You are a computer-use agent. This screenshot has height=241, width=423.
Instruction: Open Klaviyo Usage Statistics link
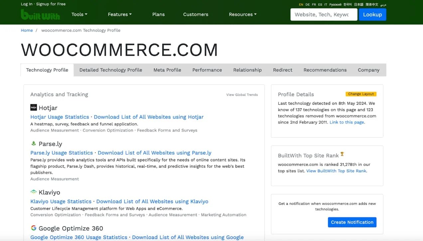(x=61, y=201)
